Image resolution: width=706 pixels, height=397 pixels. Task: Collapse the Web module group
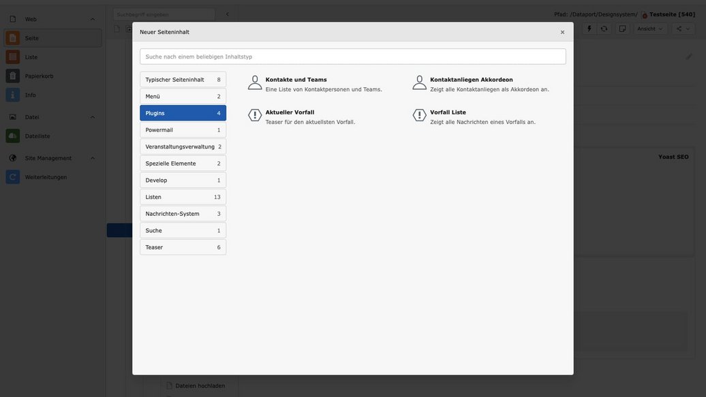pos(93,19)
